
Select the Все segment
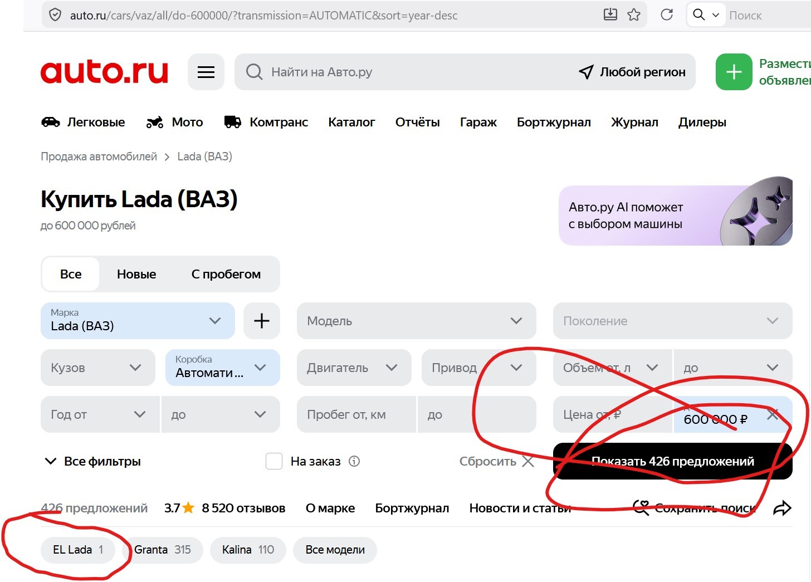(71, 274)
